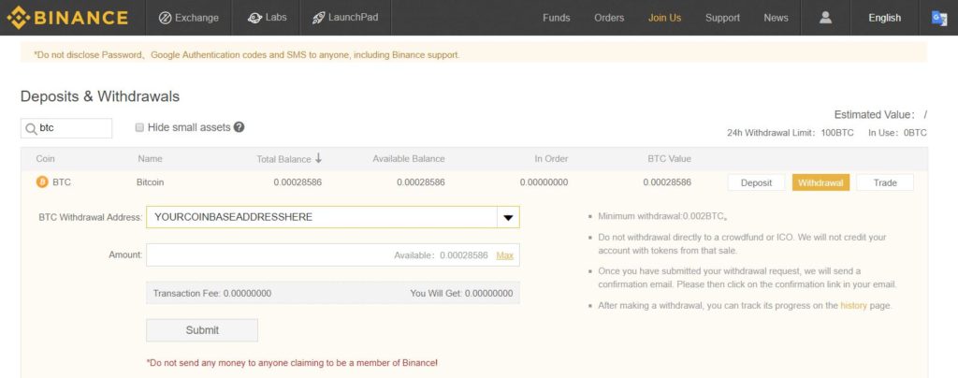958x378 pixels.
Task: Open the withdrawal history page link
Action: 853,305
